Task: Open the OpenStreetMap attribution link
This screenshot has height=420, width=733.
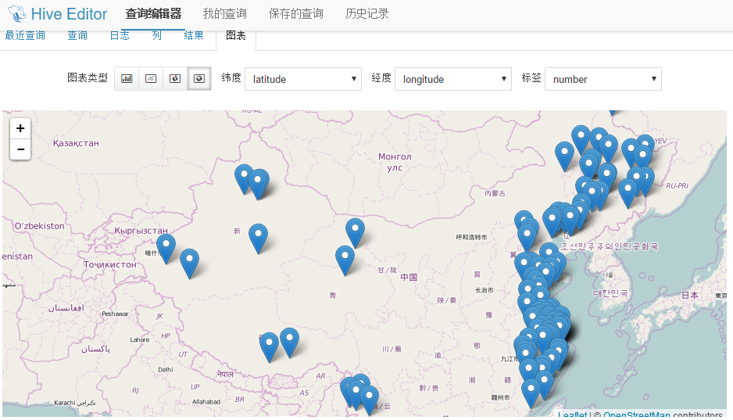Action: point(637,415)
